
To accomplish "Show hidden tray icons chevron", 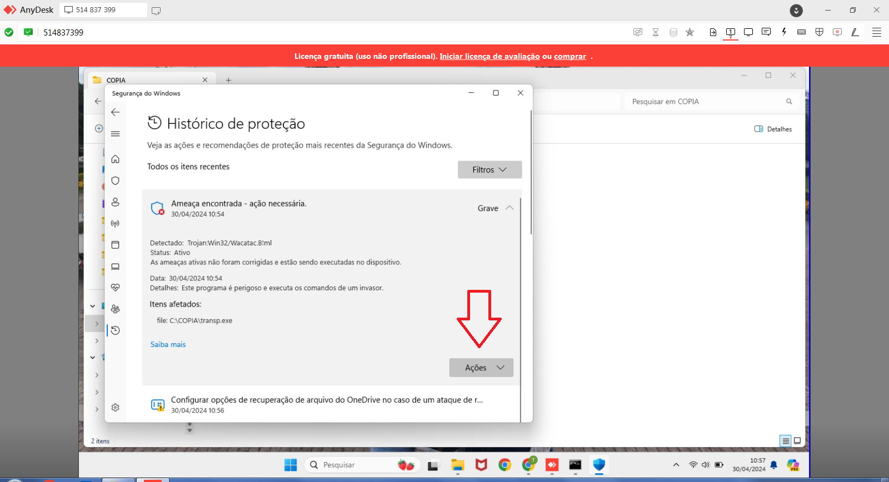I will coord(676,465).
